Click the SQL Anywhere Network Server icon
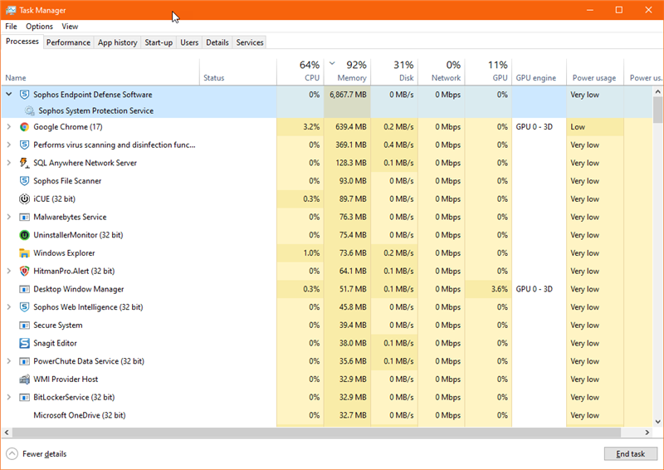 click(x=25, y=163)
